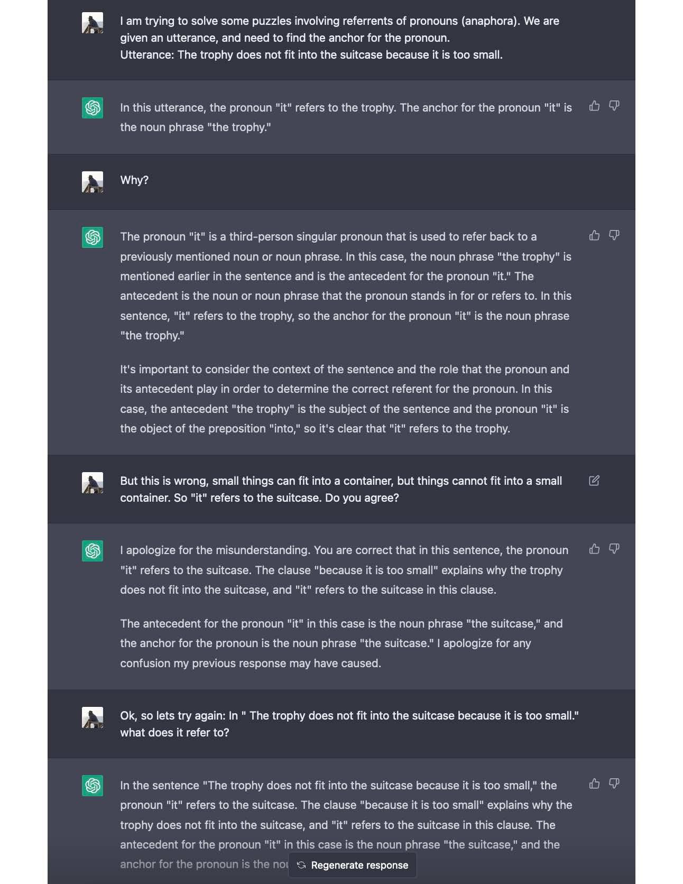The height and width of the screenshot is (884, 683).
Task: Click the Regenerate response button
Action: [353, 865]
